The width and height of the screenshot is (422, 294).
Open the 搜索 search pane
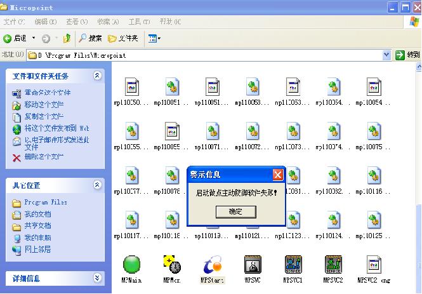pyautogui.click(x=90, y=39)
